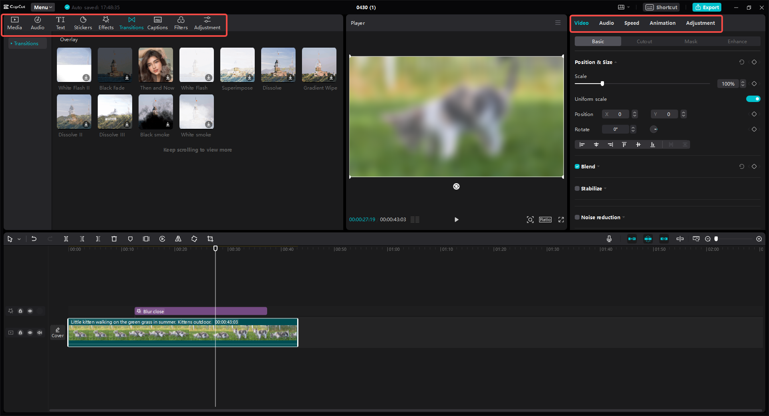Viewport: 769px width, 416px height.
Task: Open the Shortcut settings
Action: tap(661, 7)
